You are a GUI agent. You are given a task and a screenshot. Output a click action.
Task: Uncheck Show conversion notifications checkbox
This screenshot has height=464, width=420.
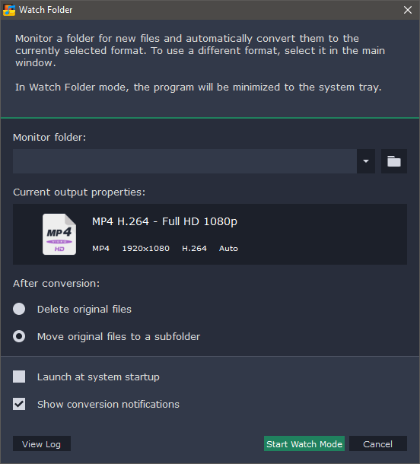tap(19, 404)
